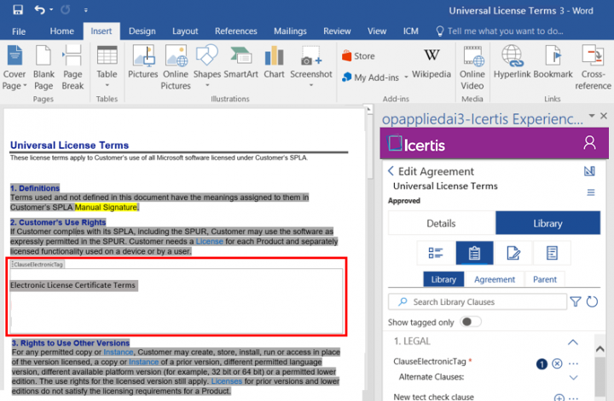Open the Icertis user profile icon
Viewport: 614px width, 401px height.
tap(589, 143)
